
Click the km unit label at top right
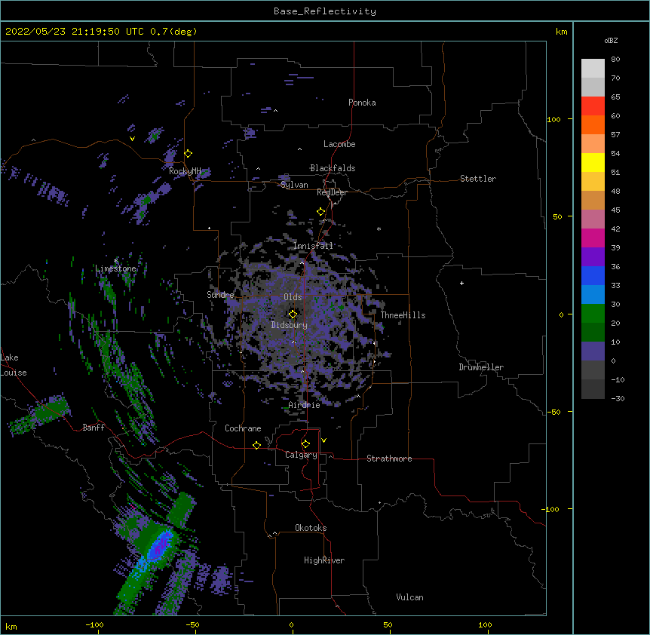click(562, 32)
